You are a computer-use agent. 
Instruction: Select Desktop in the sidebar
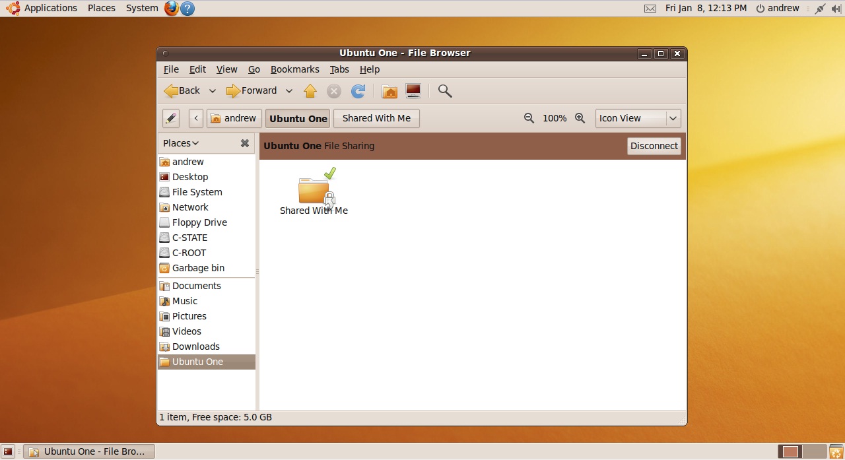pyautogui.click(x=206, y=177)
